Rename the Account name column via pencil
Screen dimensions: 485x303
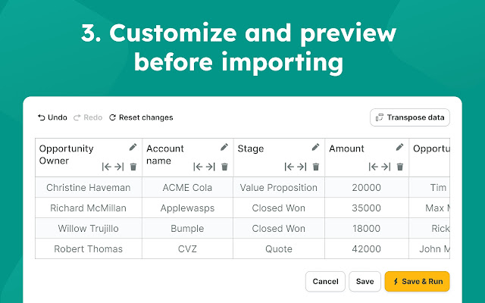224,148
